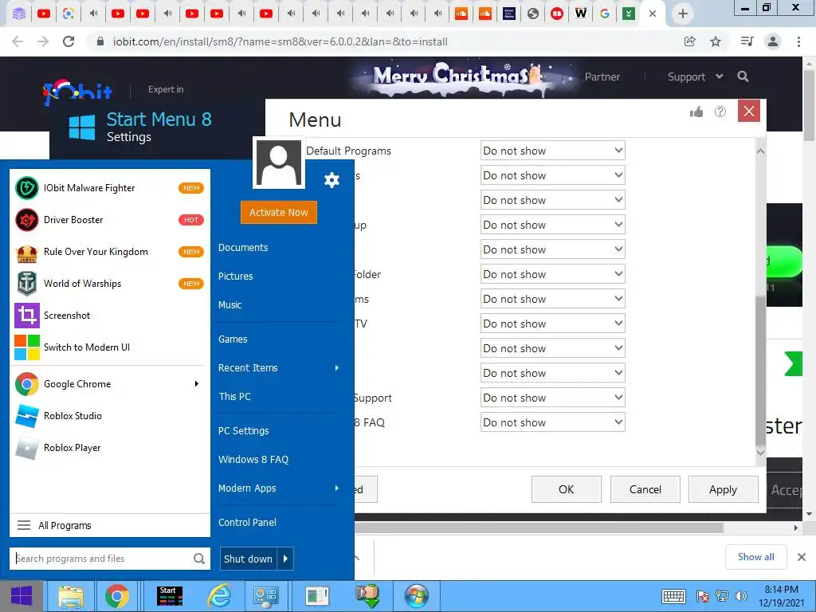Screen dimensions: 816x612
Task: Click the user account picture
Action: click(x=278, y=163)
